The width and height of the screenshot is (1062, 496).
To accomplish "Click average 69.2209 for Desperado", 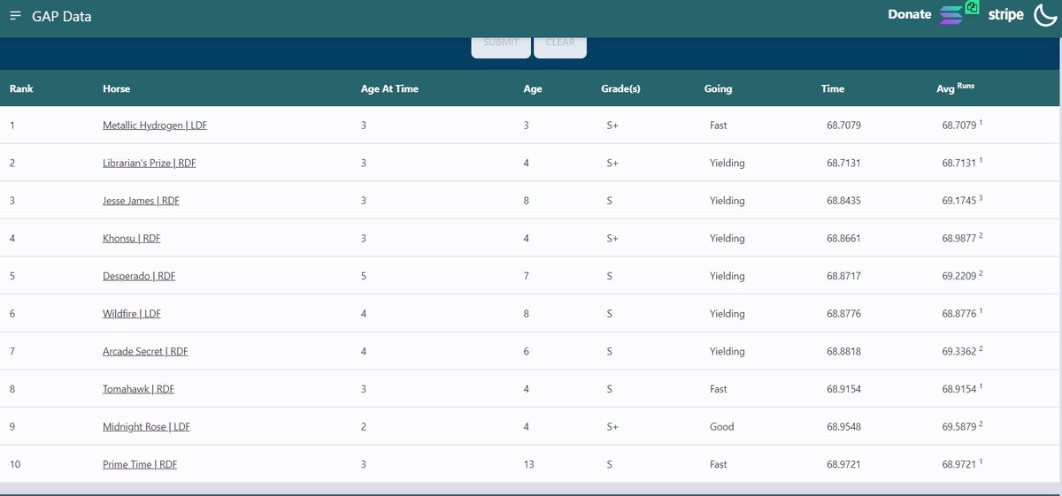I will pos(959,276).
